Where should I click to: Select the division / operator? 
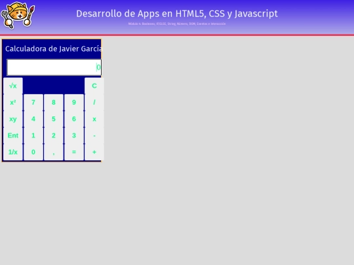click(x=94, y=103)
